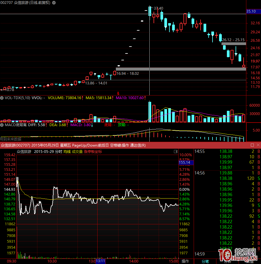Click the 37.40 high price label

pyautogui.click(x=159, y=8)
